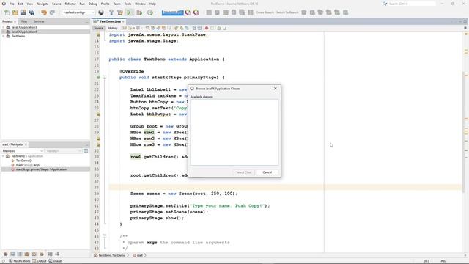469x264 pixels.
Task: Click Cancel in Browse JavaFX Application Classes dialog
Action: tap(267, 172)
